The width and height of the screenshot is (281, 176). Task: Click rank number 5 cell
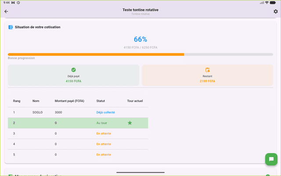coord(14,154)
